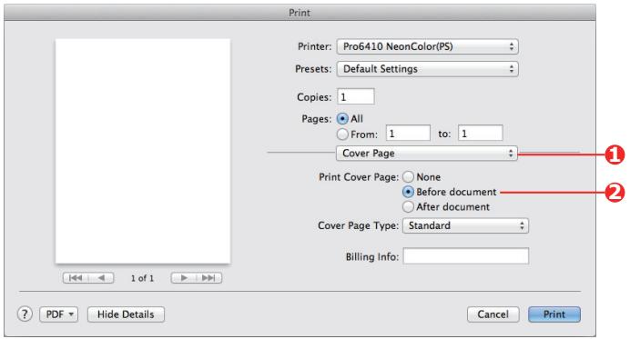The width and height of the screenshot is (630, 339).
Task: Select the From pages radio button
Action: 342,135
